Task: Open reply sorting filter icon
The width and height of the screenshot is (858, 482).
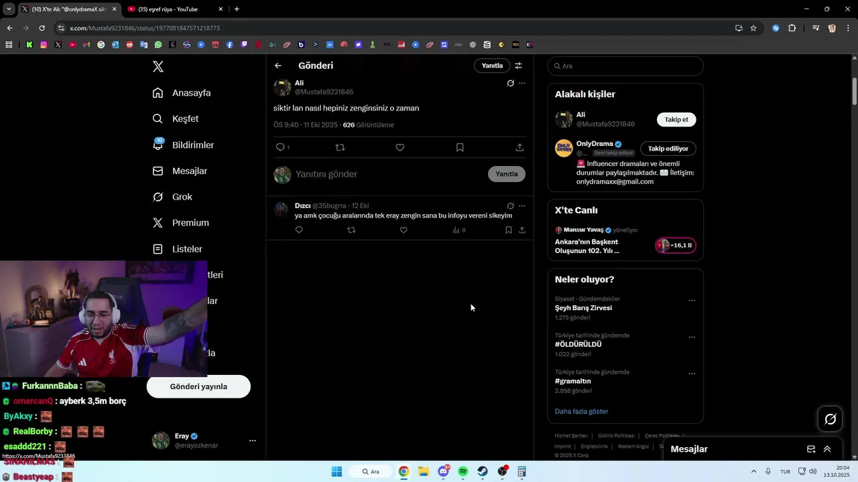Action: 518,66
